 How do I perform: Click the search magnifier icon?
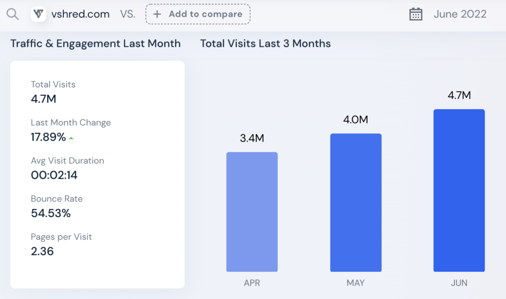(12, 14)
